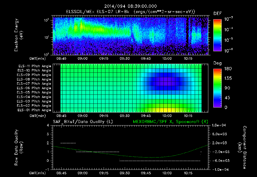Click the long data quality line at level 0

point(160,161)
